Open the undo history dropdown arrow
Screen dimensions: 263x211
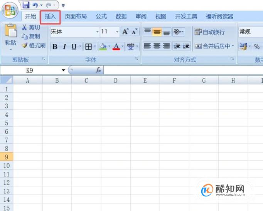(41, 5)
